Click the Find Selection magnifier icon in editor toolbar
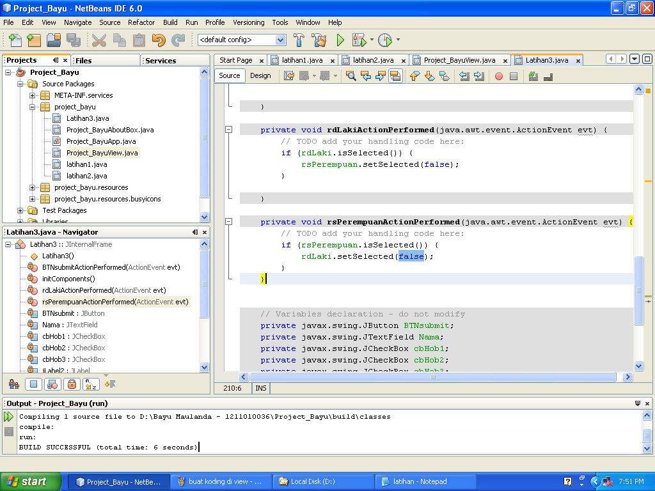The image size is (655, 491). 351,76
